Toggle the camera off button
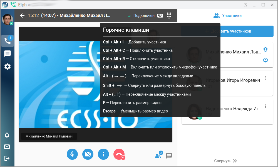 pyautogui.click(x=88, y=154)
